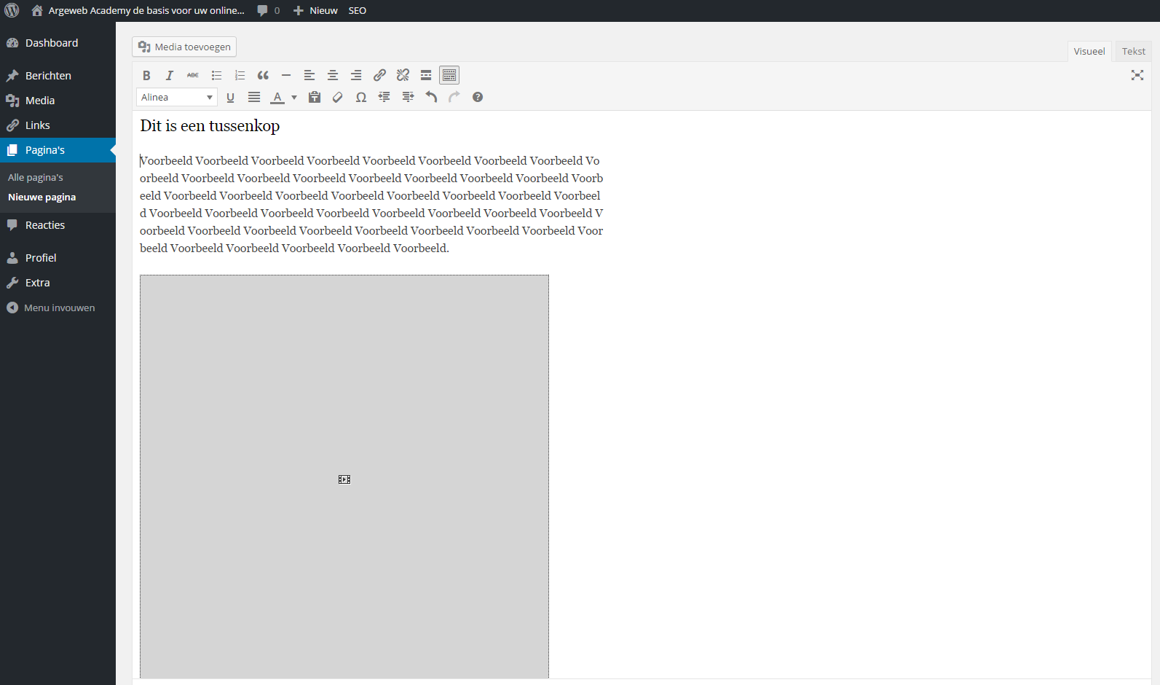Click the remove link icon
The image size is (1160, 685).
click(403, 75)
